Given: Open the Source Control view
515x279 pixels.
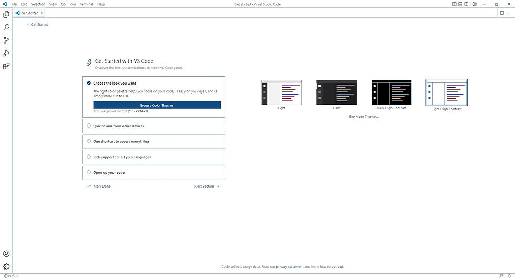Looking at the screenshot, I should pyautogui.click(x=6, y=40).
